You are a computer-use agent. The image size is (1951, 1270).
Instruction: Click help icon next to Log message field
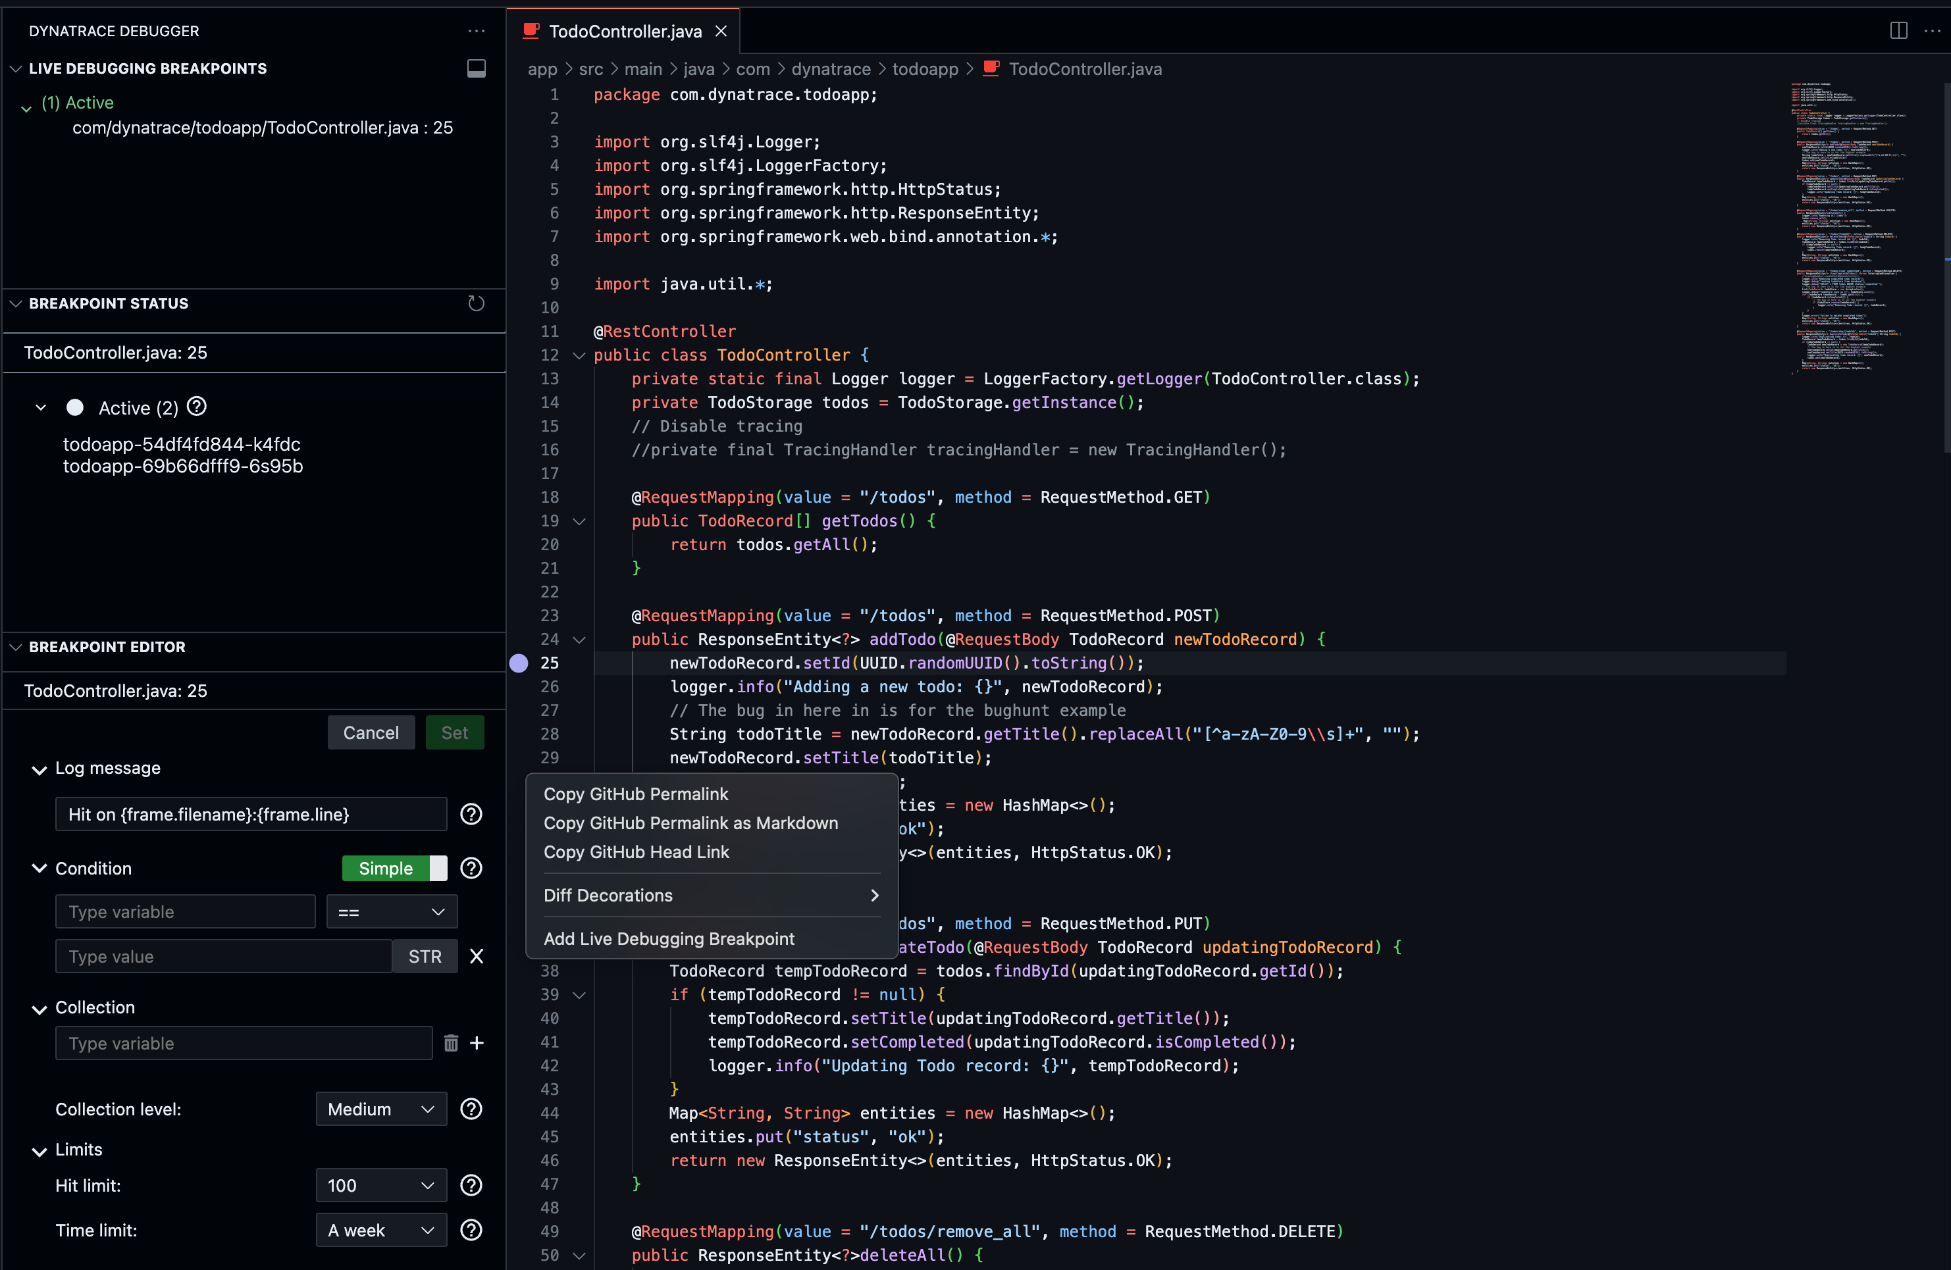(x=471, y=813)
